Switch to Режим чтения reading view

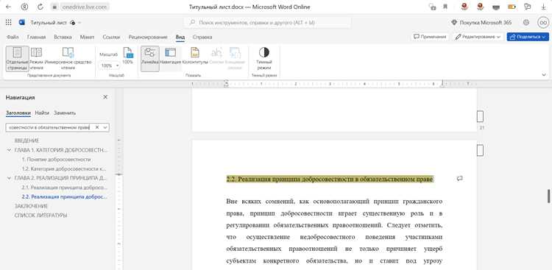pyautogui.click(x=36, y=58)
